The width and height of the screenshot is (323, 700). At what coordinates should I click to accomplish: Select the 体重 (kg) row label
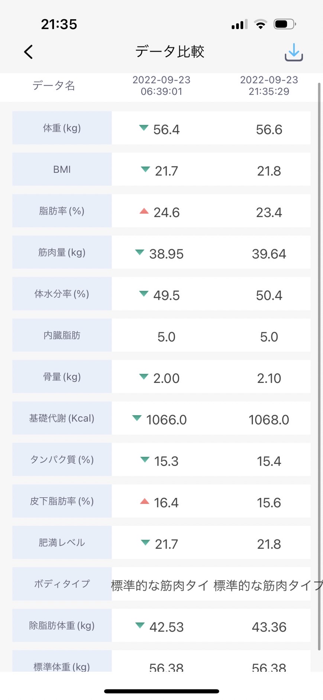coord(62,128)
